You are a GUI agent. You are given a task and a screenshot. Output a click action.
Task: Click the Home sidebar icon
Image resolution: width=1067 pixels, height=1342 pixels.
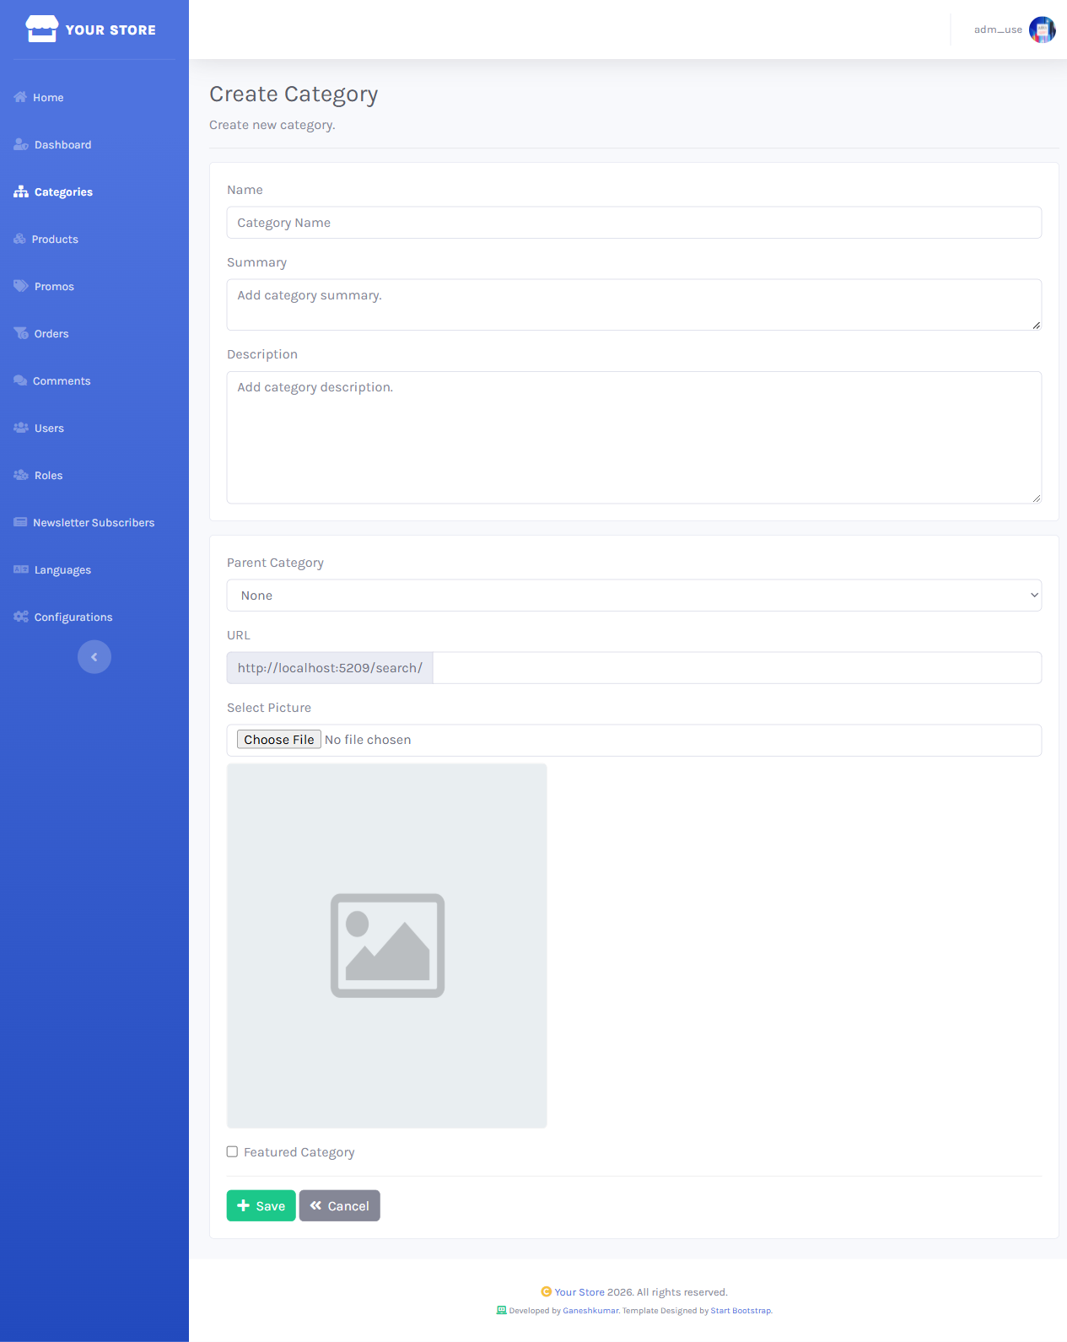coord(20,97)
